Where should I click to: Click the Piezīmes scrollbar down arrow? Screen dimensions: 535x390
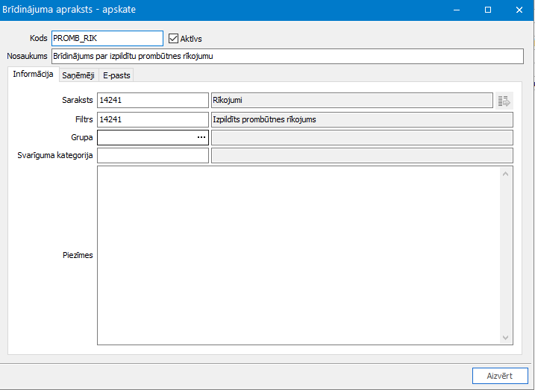coord(506,337)
